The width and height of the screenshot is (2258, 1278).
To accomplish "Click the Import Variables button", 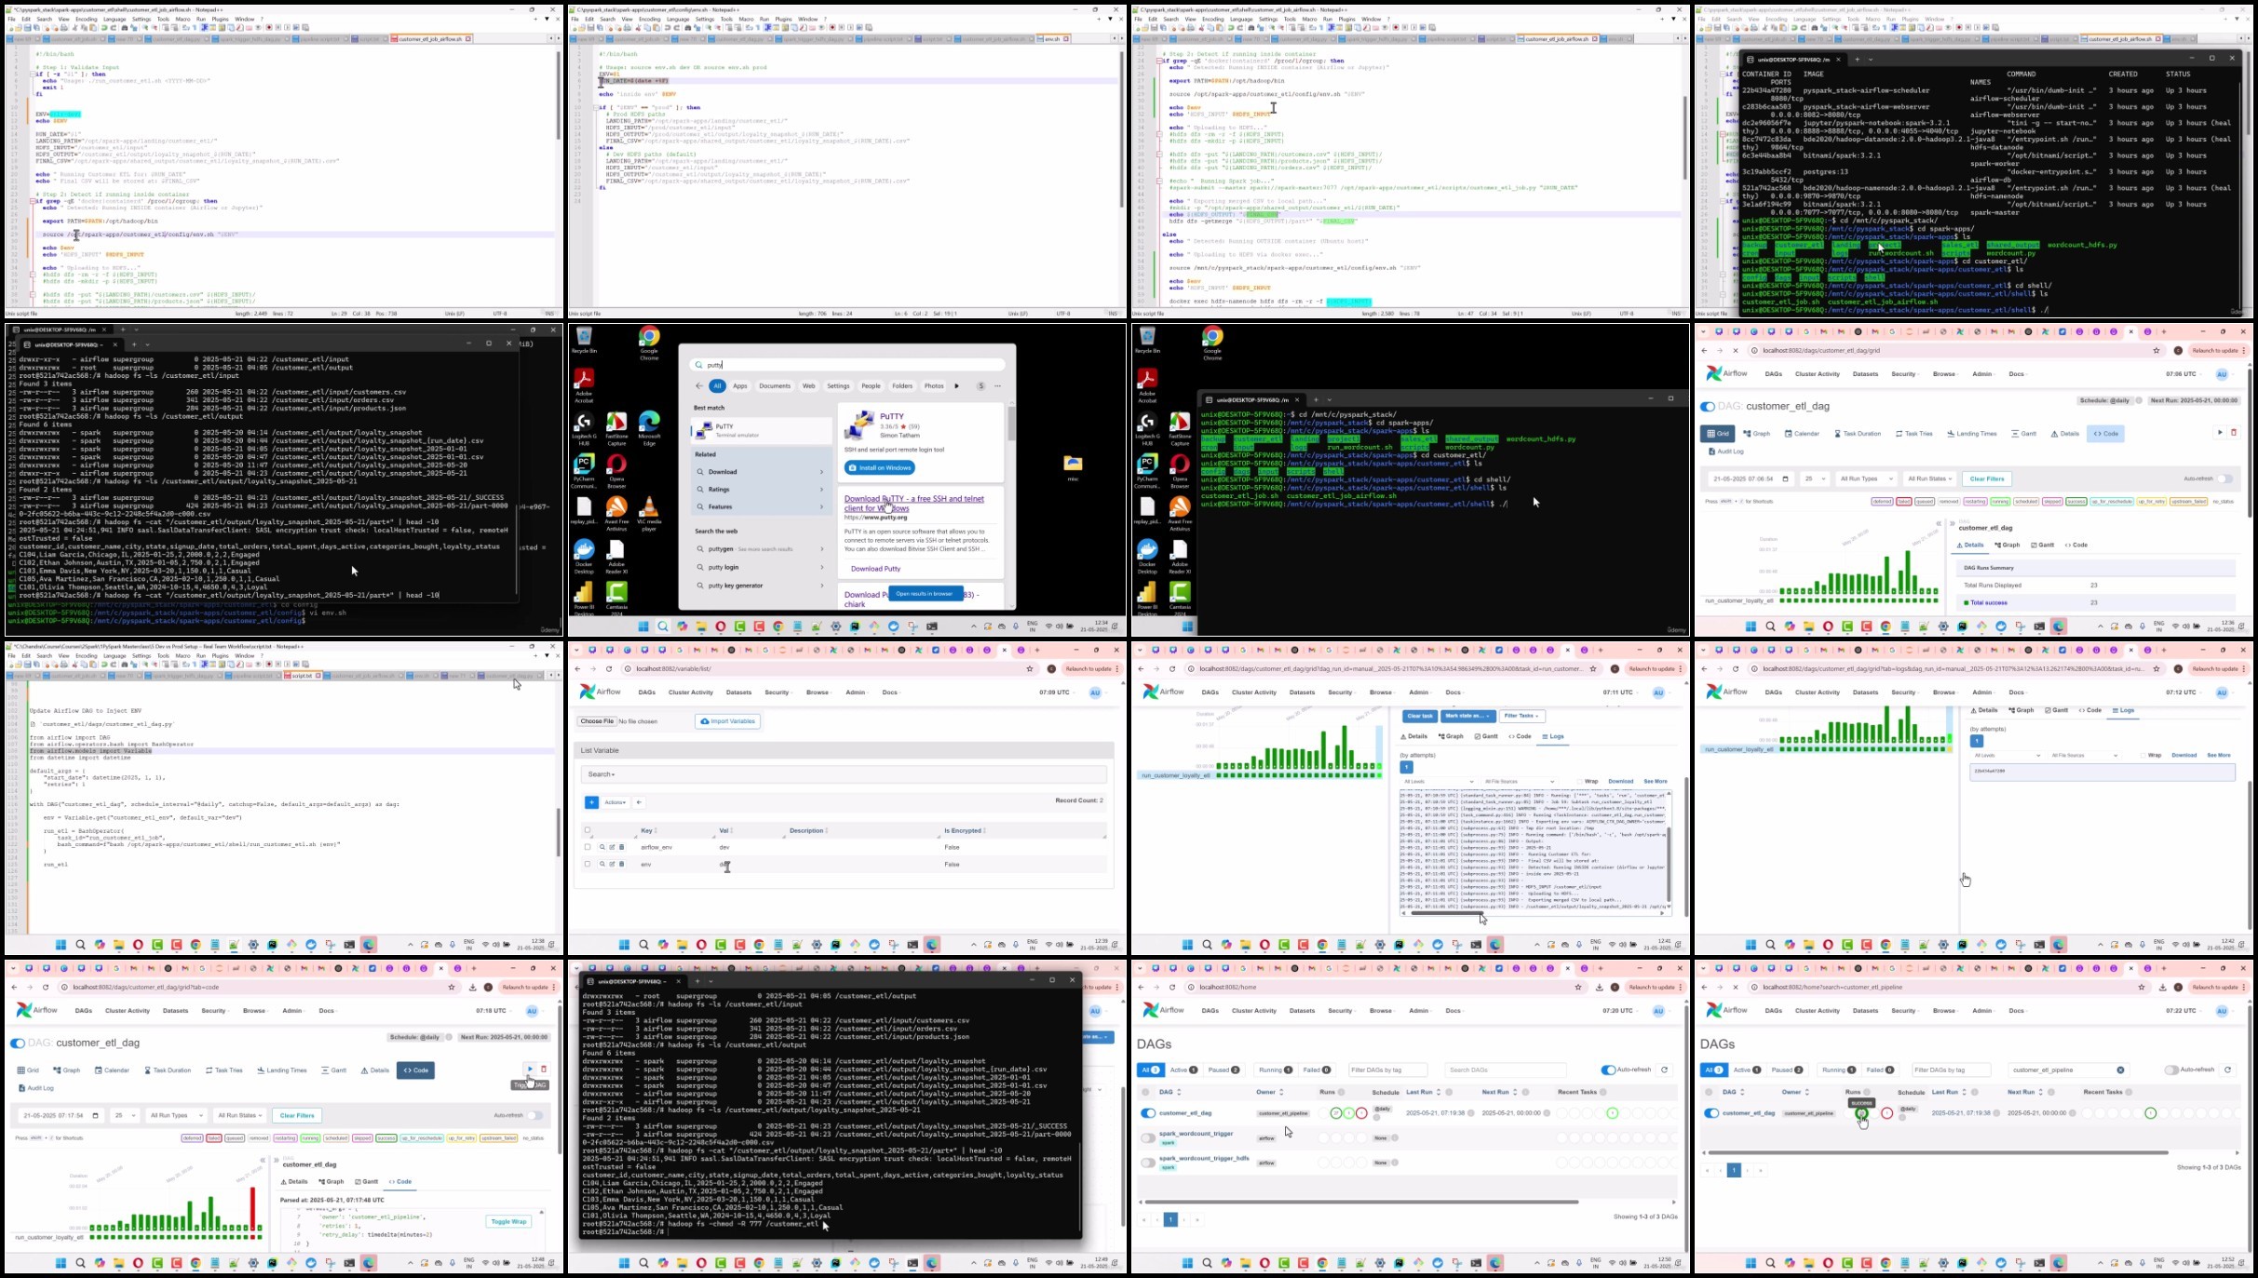I will pos(728,721).
